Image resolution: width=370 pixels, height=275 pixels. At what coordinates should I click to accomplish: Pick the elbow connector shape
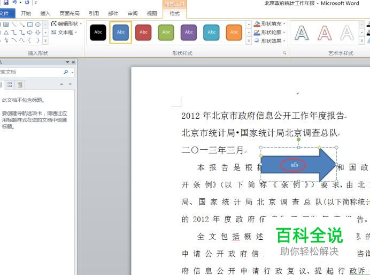(14, 32)
